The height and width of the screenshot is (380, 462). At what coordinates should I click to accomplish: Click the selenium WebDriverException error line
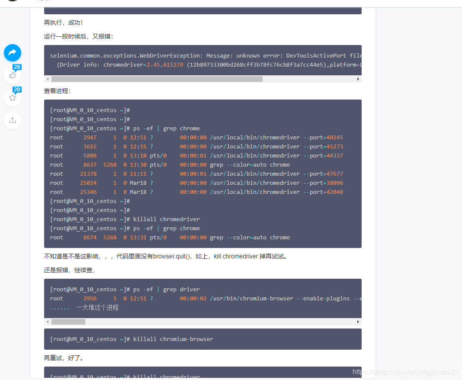[205, 56]
